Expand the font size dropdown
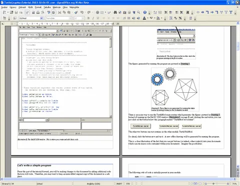 click(83, 18)
